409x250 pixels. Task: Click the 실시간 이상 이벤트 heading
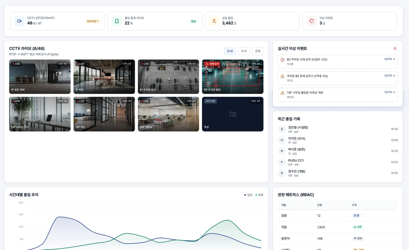click(293, 49)
